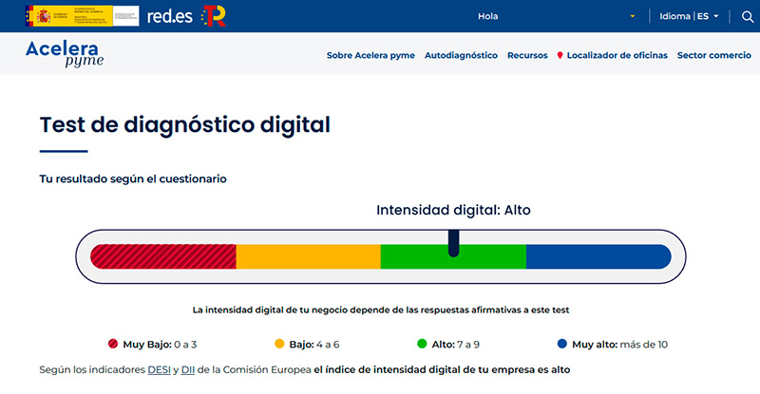Click the yellow Bajo segment of the gauge
This screenshot has width=760, height=394.
(308, 256)
